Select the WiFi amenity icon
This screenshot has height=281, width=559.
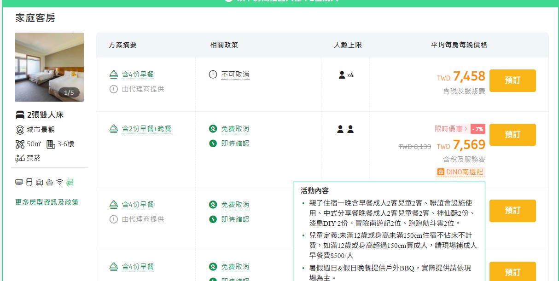[x=59, y=182]
